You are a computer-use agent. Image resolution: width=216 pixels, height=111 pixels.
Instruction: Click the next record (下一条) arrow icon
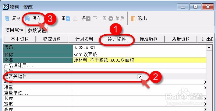pyautogui.click(x=88, y=19)
